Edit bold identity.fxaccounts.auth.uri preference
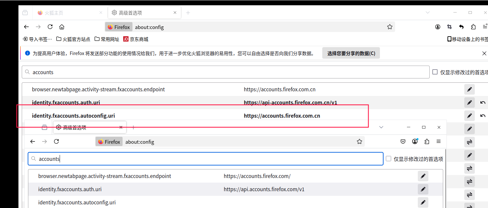 [470, 103]
